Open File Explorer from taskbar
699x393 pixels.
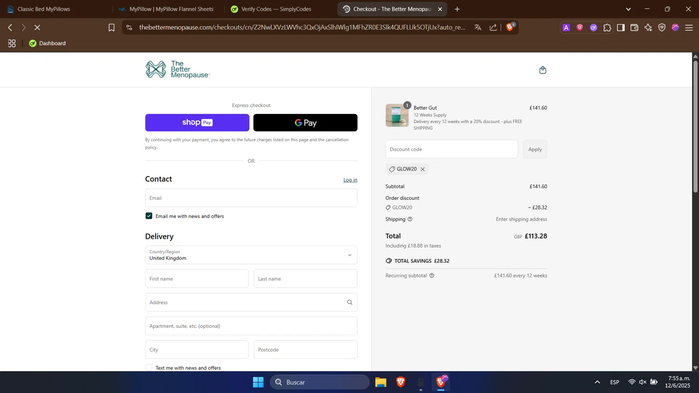pyautogui.click(x=381, y=382)
